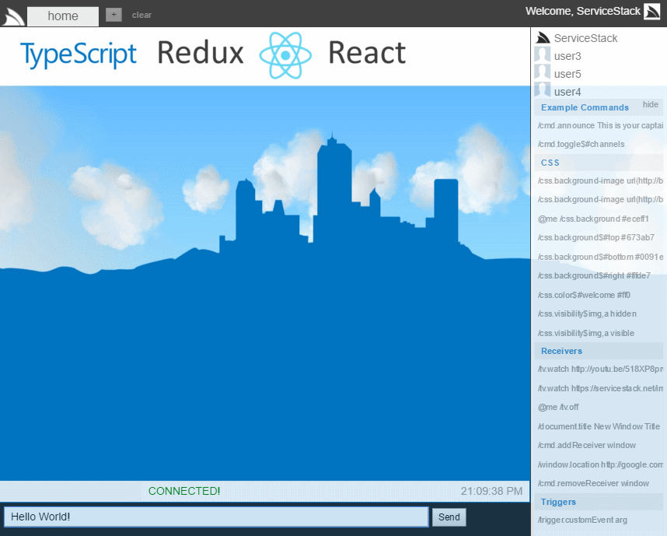Switch to the home channel tab
This screenshot has height=536, width=667.
pyautogui.click(x=63, y=16)
